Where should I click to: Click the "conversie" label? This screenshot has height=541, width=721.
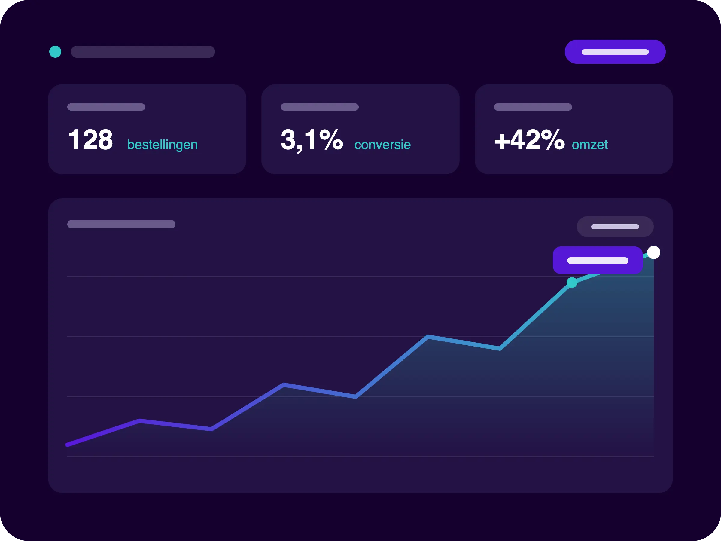(x=382, y=145)
